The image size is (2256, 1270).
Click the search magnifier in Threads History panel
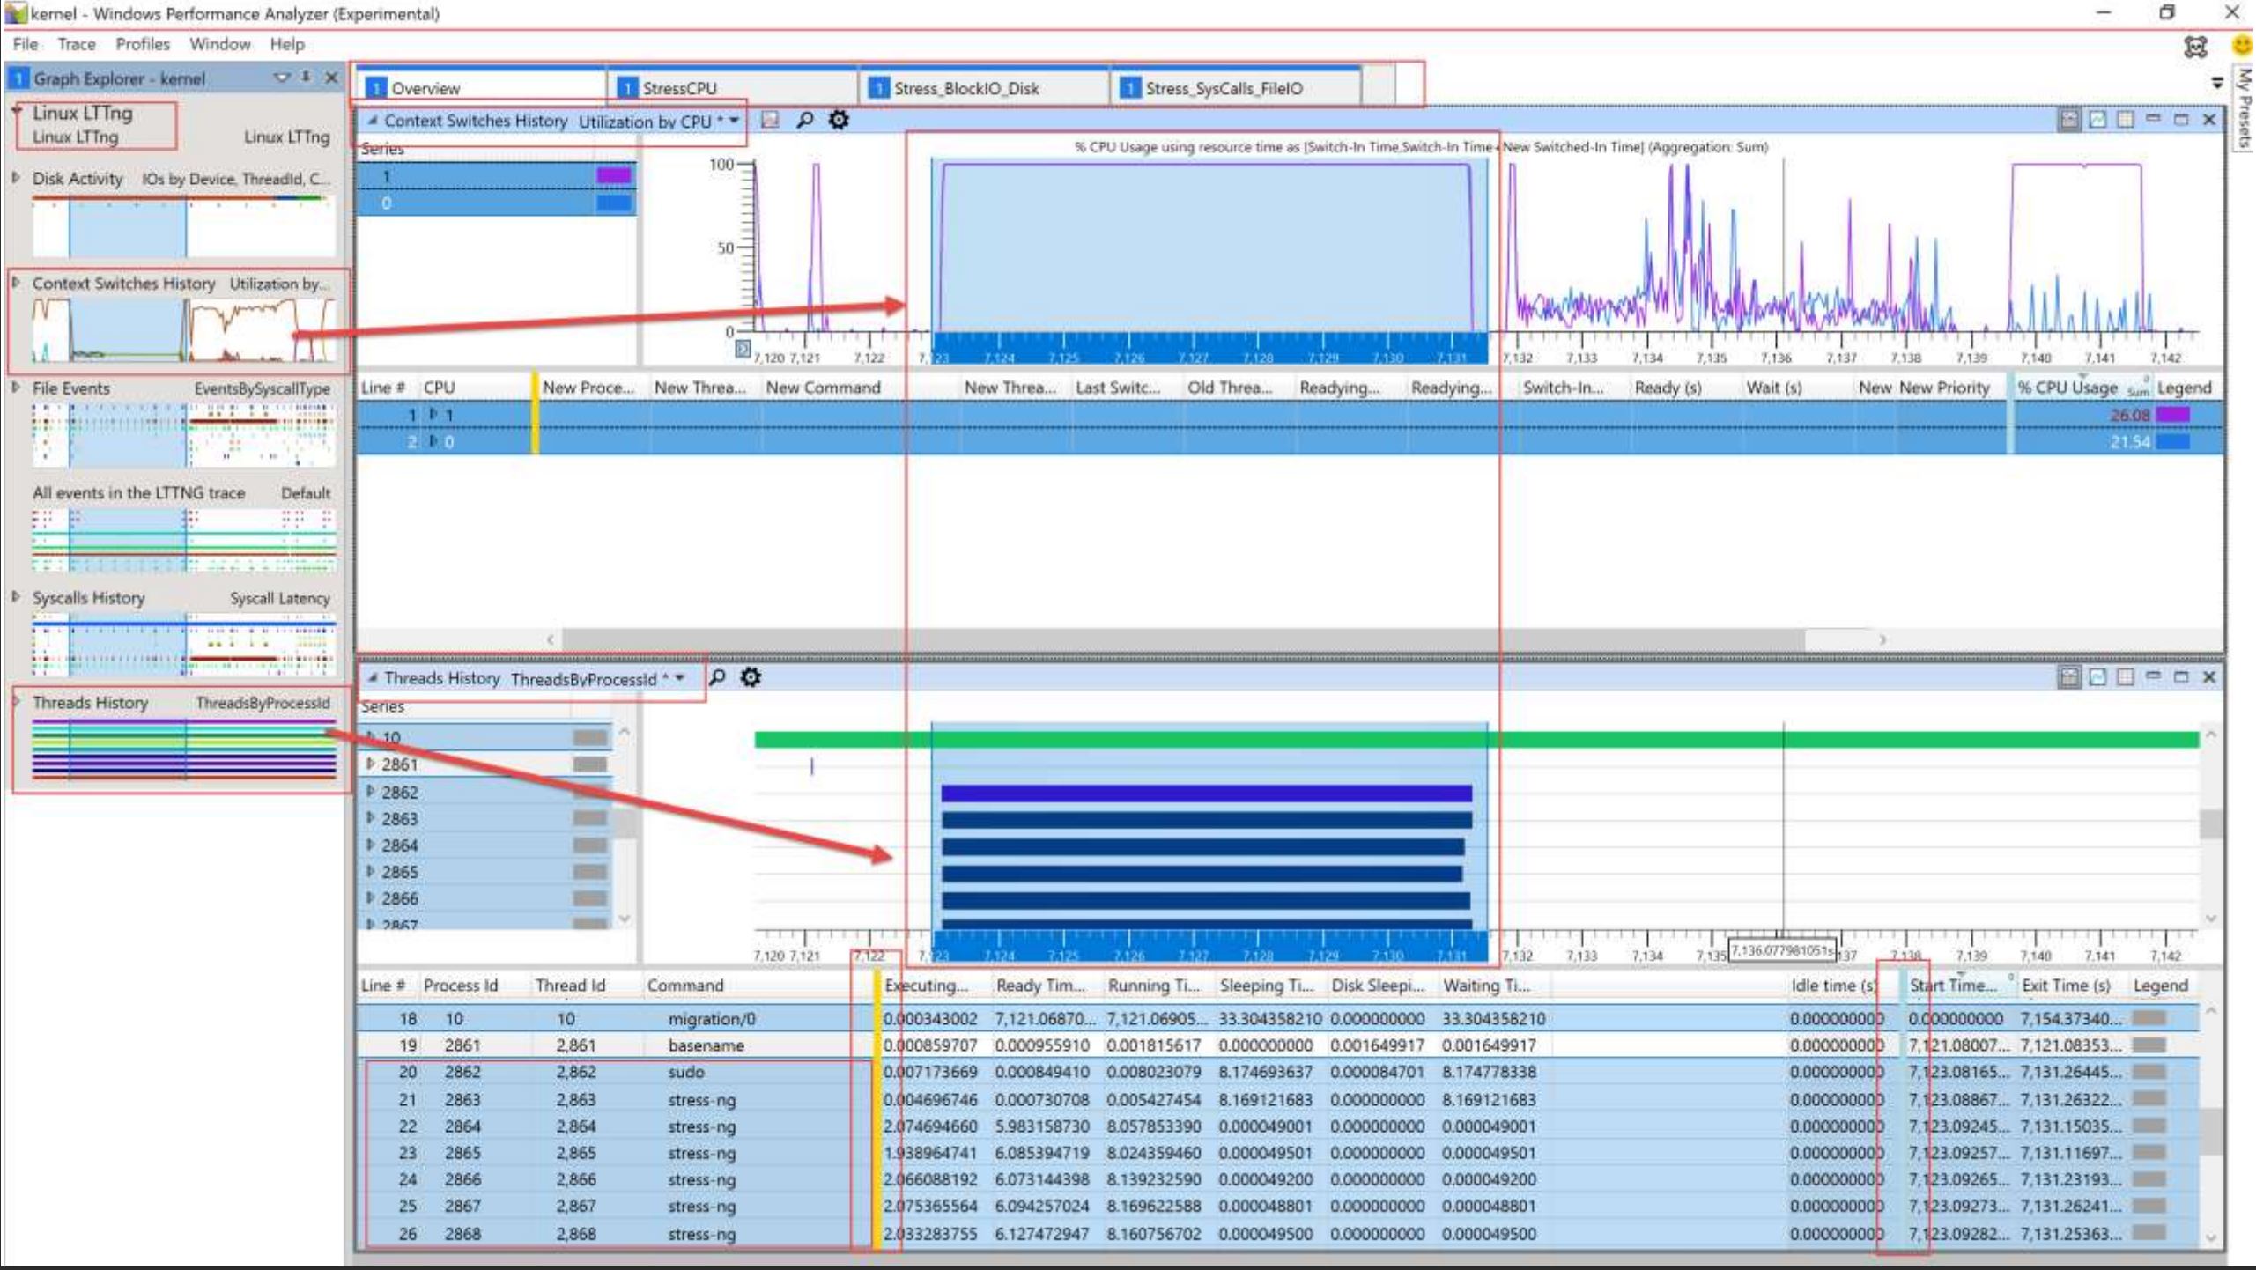[719, 677]
